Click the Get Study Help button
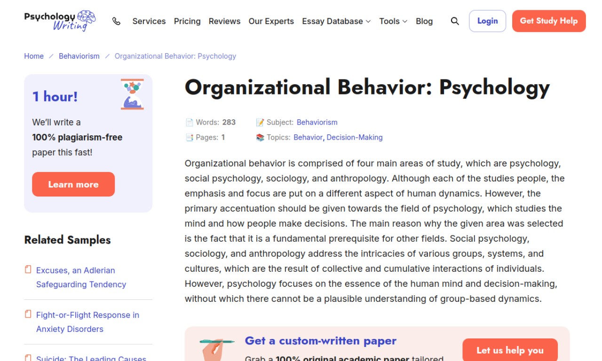 coord(549,21)
